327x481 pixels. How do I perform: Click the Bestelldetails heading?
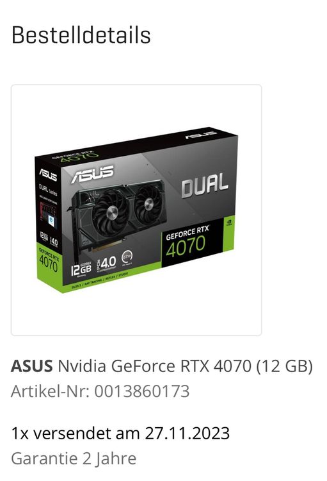(81, 35)
